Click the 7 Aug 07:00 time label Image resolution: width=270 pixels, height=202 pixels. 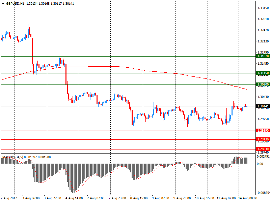click(x=96, y=198)
